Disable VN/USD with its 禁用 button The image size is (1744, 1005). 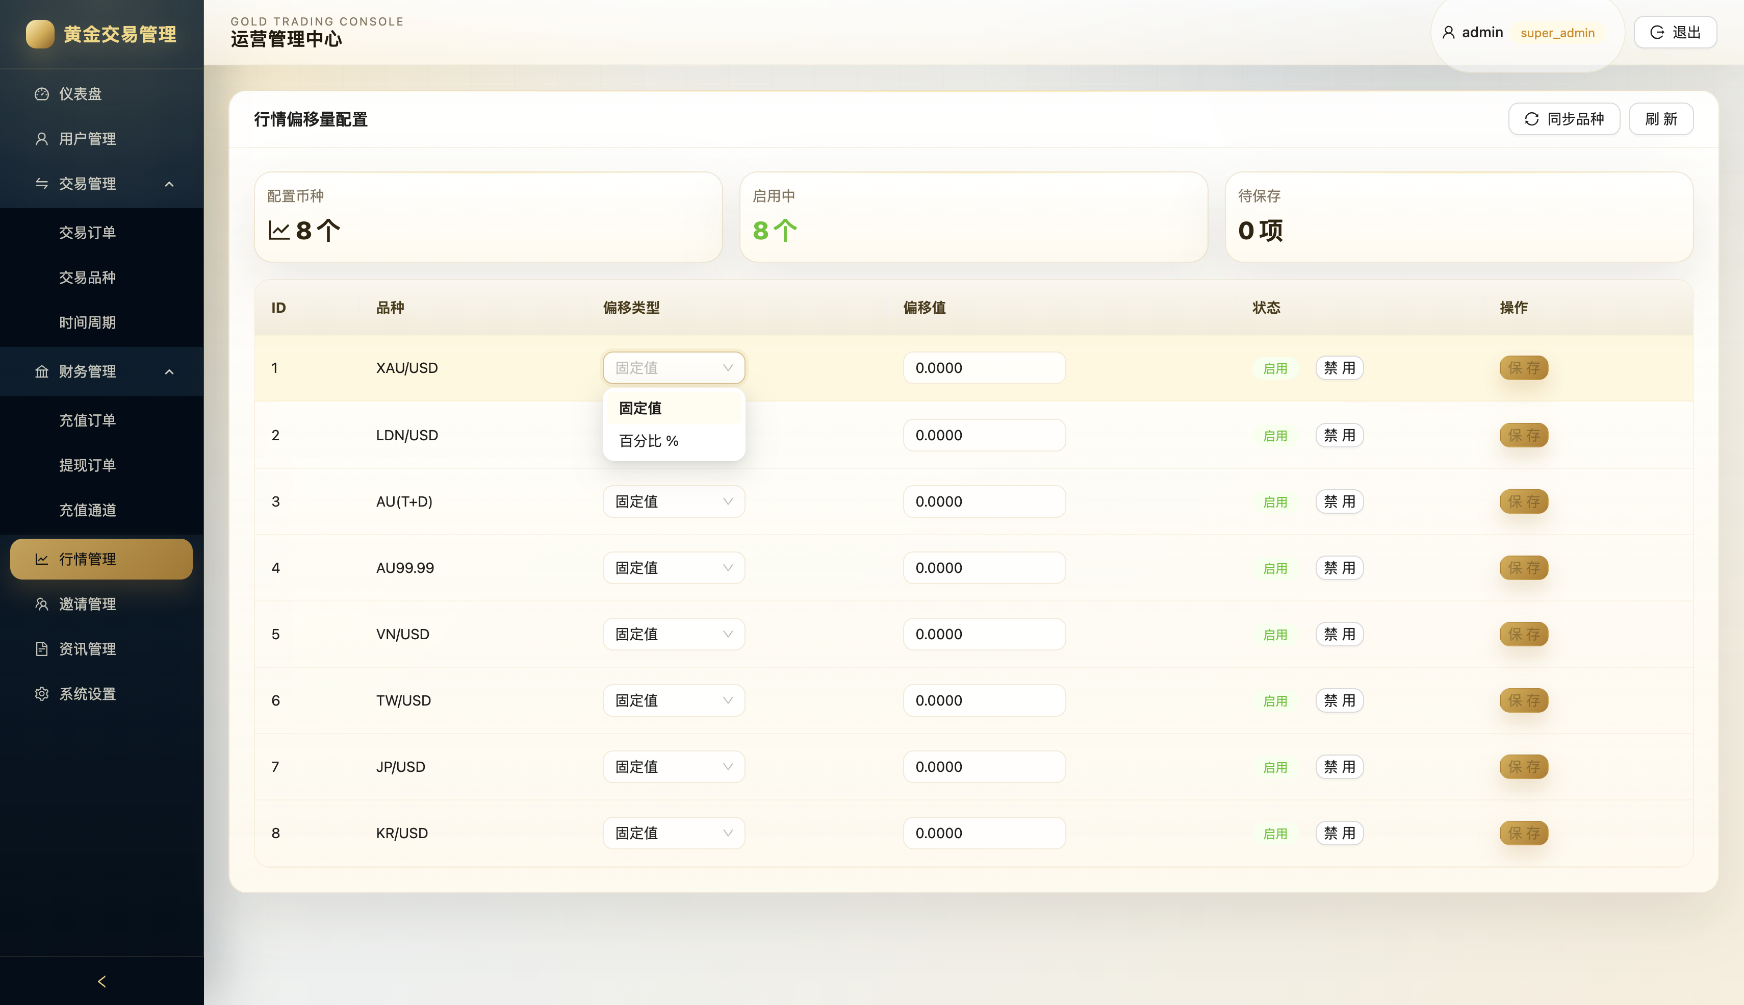tap(1340, 634)
